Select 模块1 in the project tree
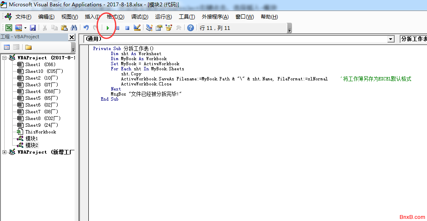Screen dimensions: 427x221 tap(32, 138)
